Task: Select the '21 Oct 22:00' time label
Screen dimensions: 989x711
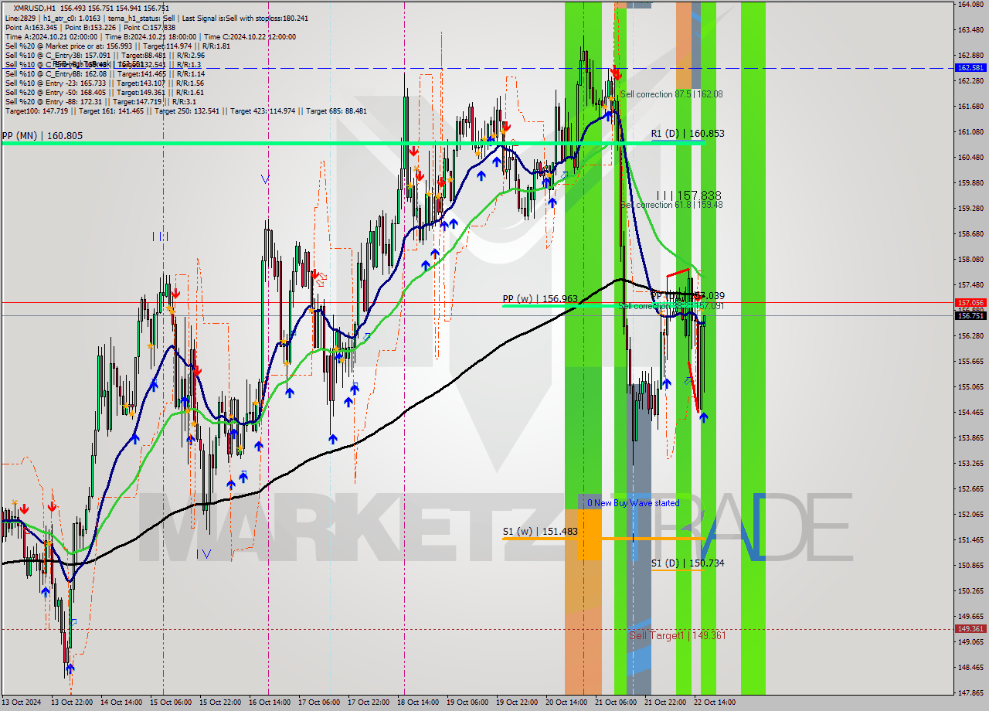Action: tap(664, 702)
